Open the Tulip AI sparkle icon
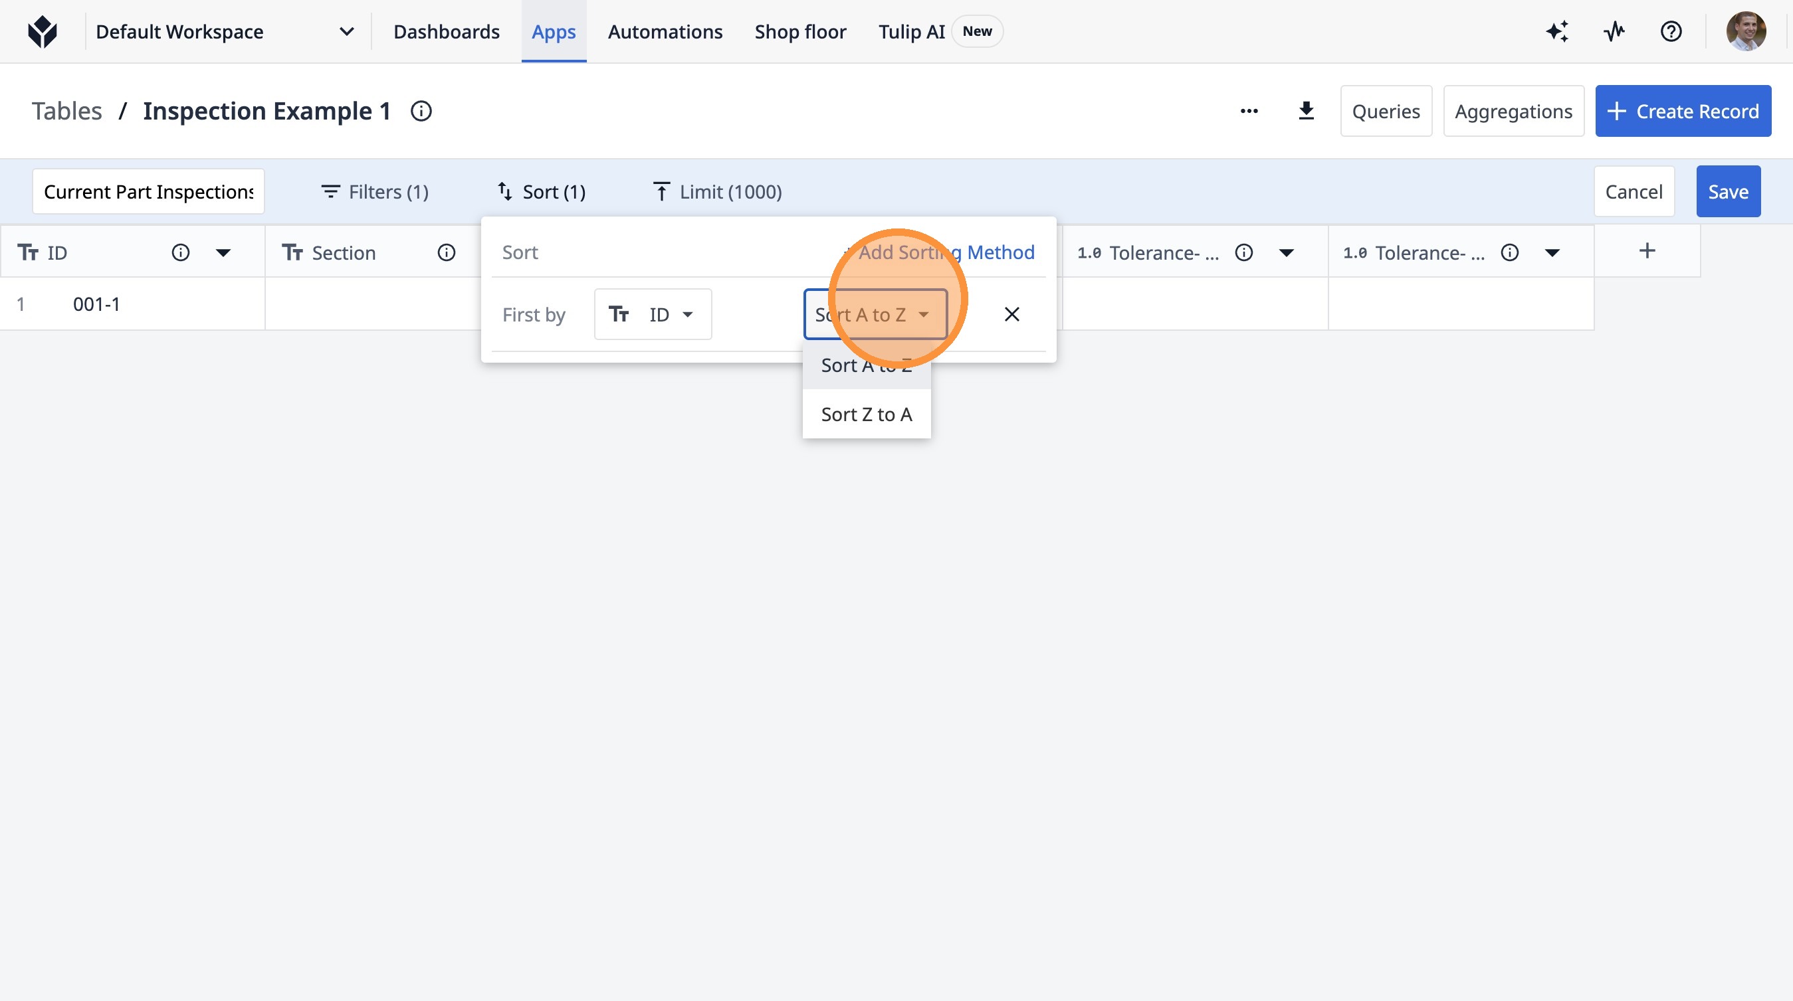1793x1001 pixels. click(x=1557, y=31)
